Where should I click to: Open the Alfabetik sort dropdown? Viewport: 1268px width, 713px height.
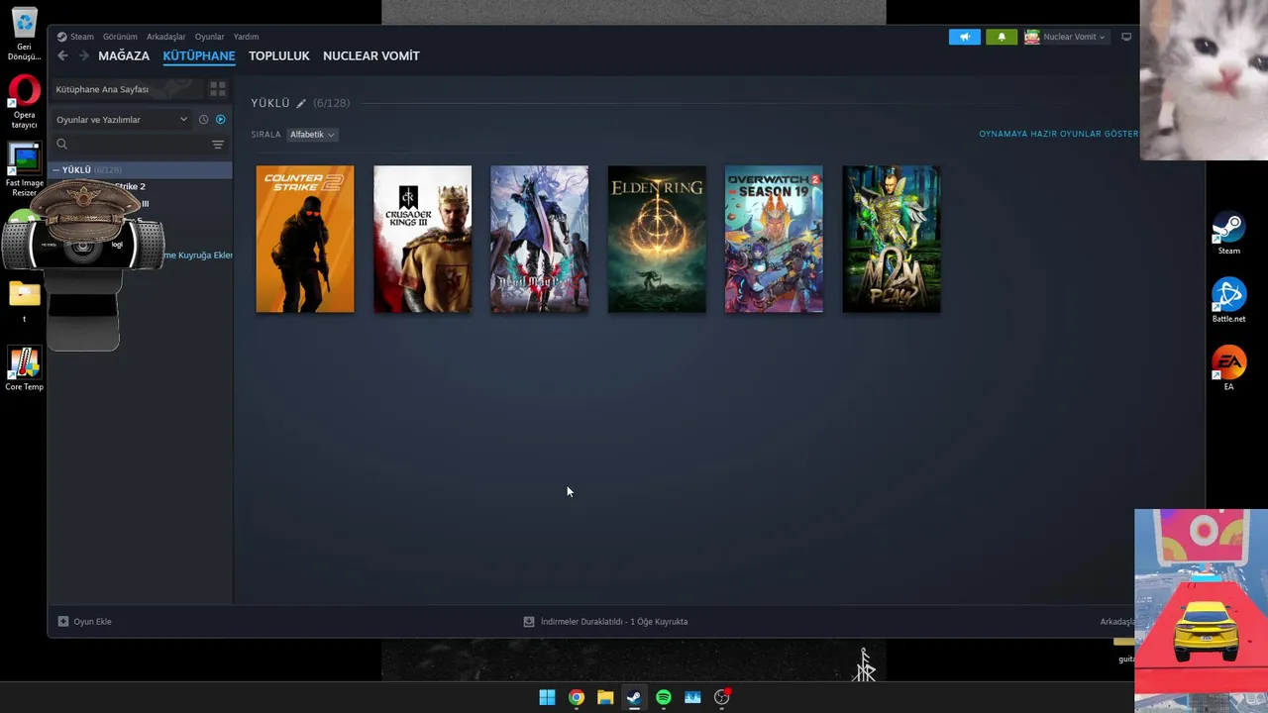[x=312, y=135]
